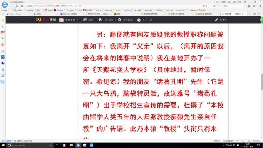Click the rocket speed-up icon
Viewport: 263px width, 148px height.
(204, 6)
